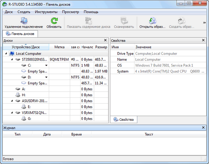Click the Remote Connect (Удаленное подключение) icon
This screenshot has height=164, width=209.
[x=24, y=21]
